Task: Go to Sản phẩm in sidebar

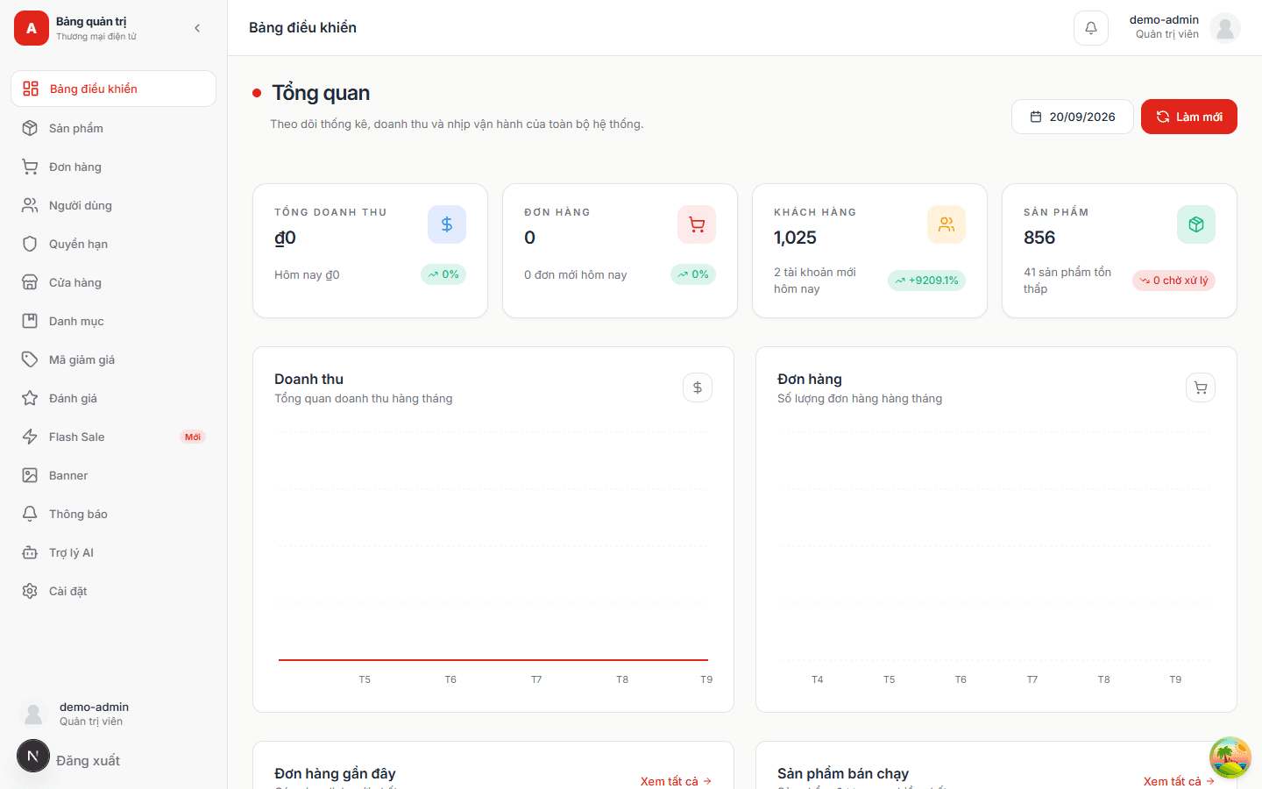Action: coord(113,128)
